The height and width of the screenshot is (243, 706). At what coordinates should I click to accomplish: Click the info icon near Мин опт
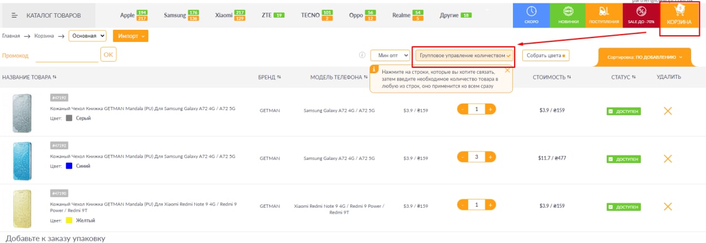(x=362, y=55)
